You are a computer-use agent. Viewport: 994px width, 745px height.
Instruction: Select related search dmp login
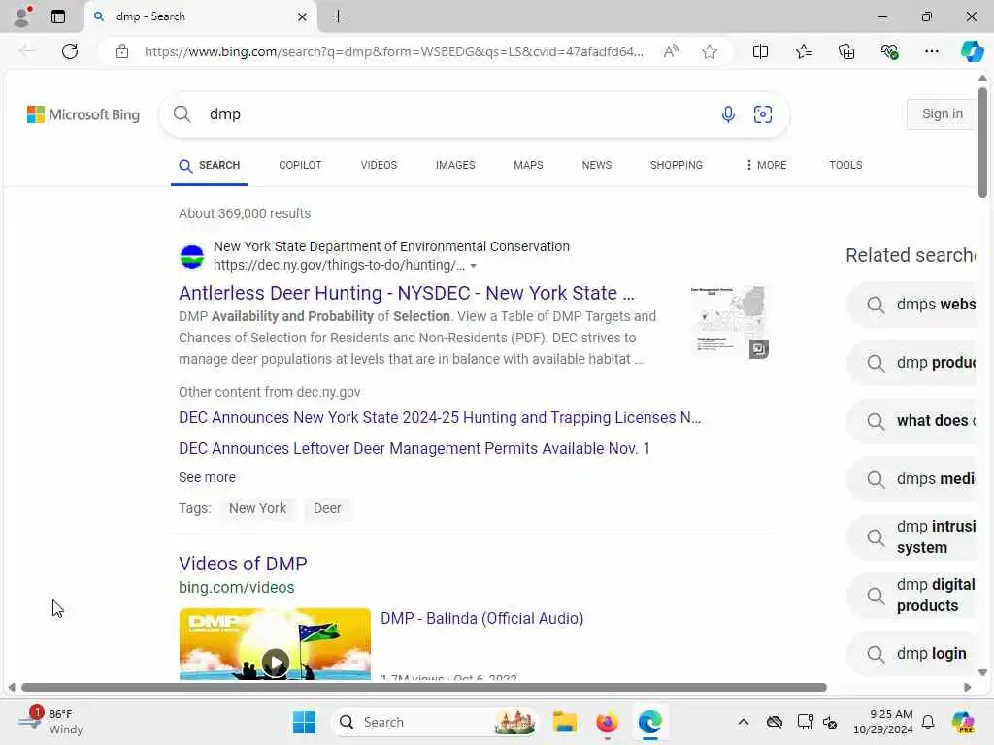(911, 654)
